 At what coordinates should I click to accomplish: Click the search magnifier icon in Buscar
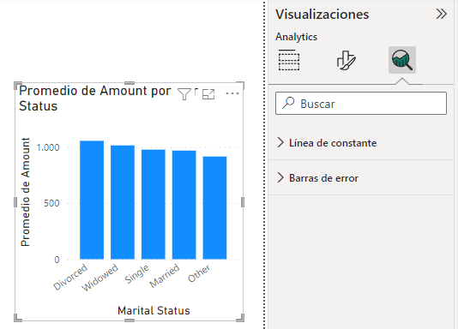(288, 103)
